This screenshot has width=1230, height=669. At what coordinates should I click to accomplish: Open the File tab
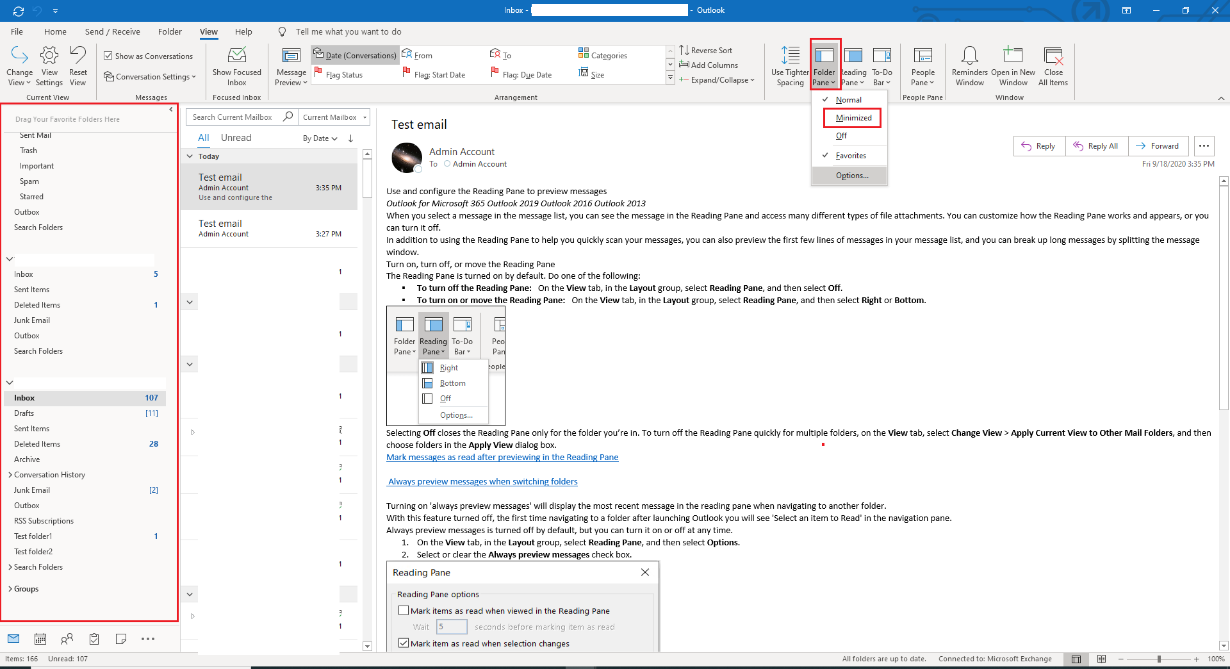pyautogui.click(x=17, y=31)
